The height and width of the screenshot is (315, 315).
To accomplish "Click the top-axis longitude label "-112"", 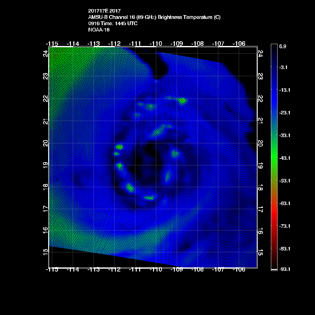I will (x=114, y=43).
